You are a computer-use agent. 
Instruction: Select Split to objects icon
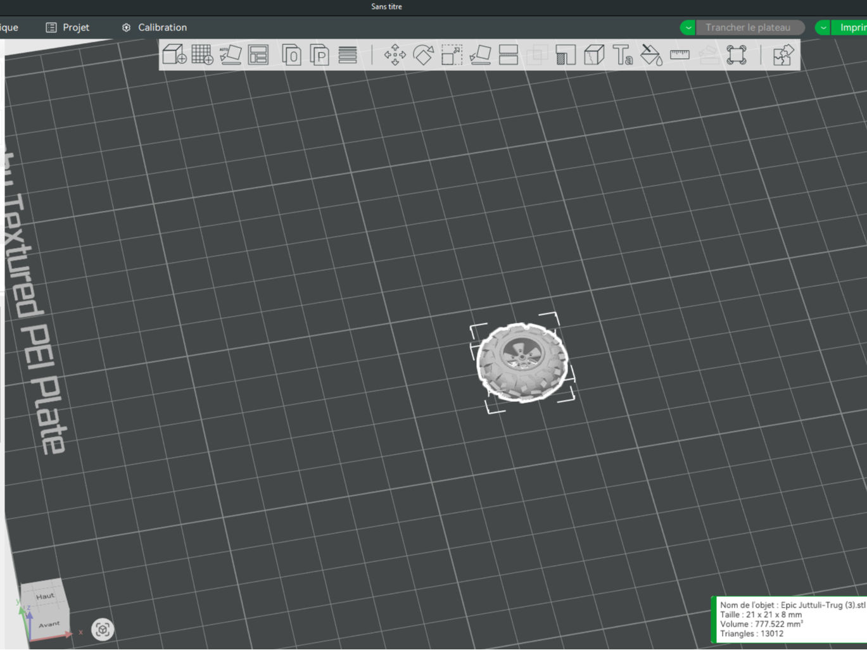pos(291,54)
